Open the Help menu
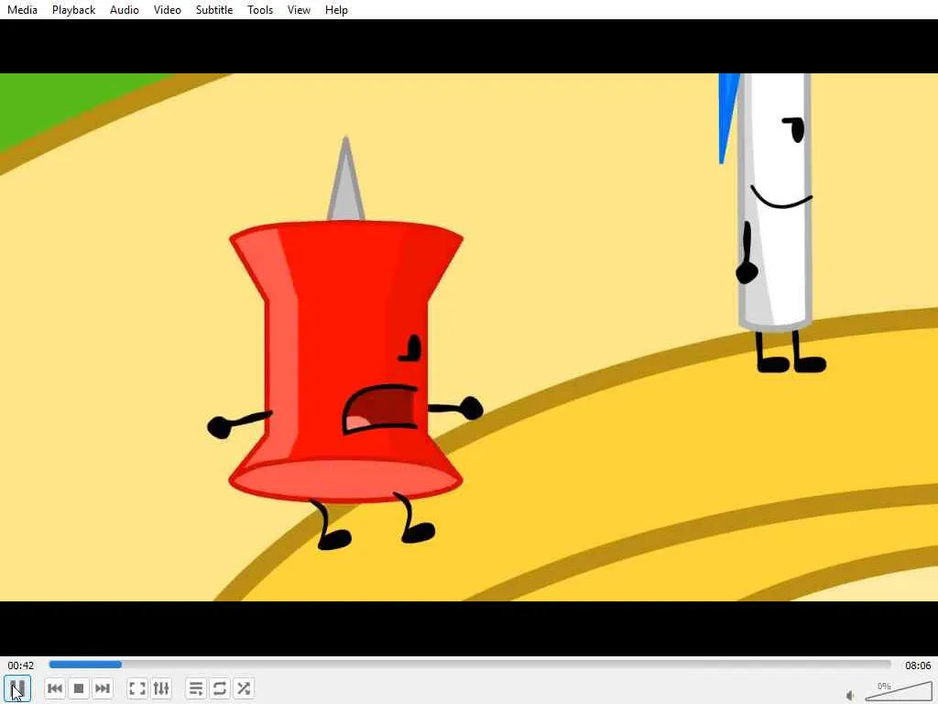Image resolution: width=938 pixels, height=704 pixels. pos(336,9)
